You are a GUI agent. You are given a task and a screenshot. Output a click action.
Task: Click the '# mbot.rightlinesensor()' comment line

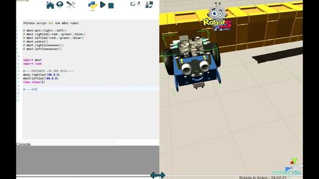pyautogui.click(x=43, y=45)
